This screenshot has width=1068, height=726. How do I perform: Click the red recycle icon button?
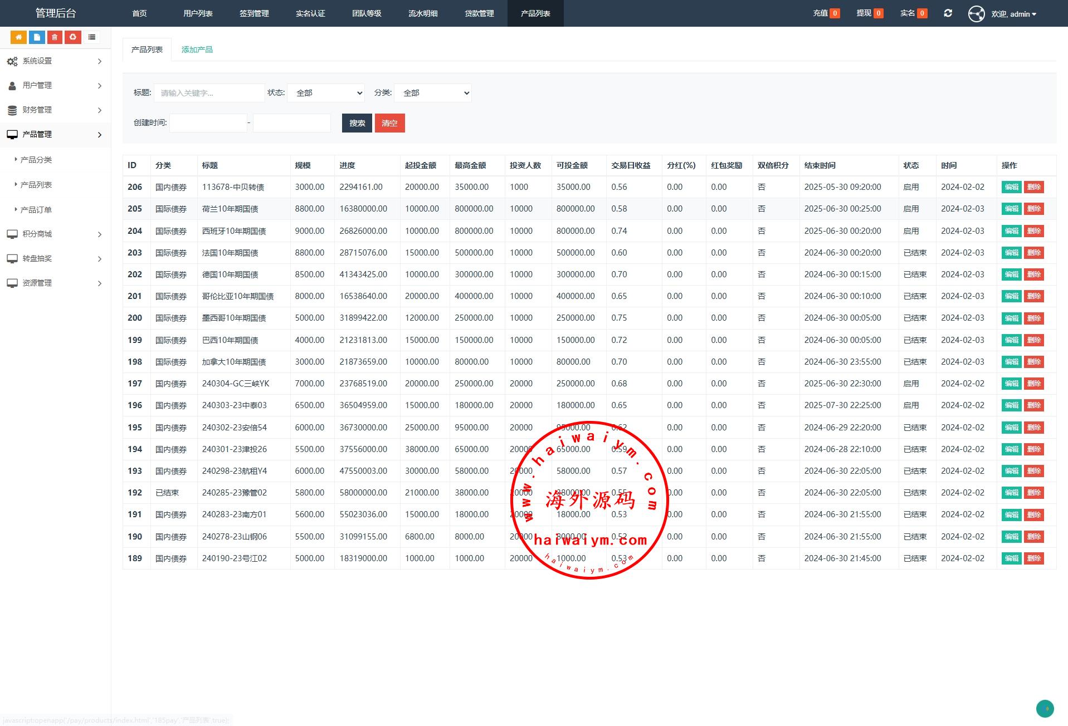tap(73, 37)
